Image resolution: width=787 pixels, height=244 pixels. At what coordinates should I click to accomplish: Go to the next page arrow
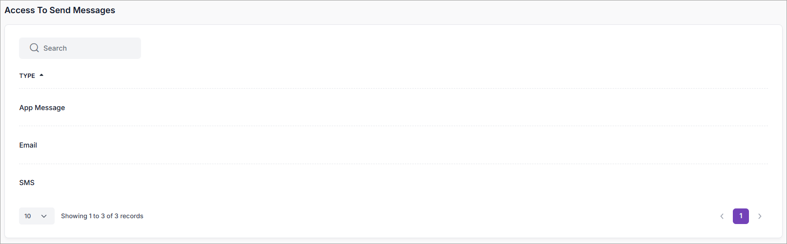(x=760, y=216)
